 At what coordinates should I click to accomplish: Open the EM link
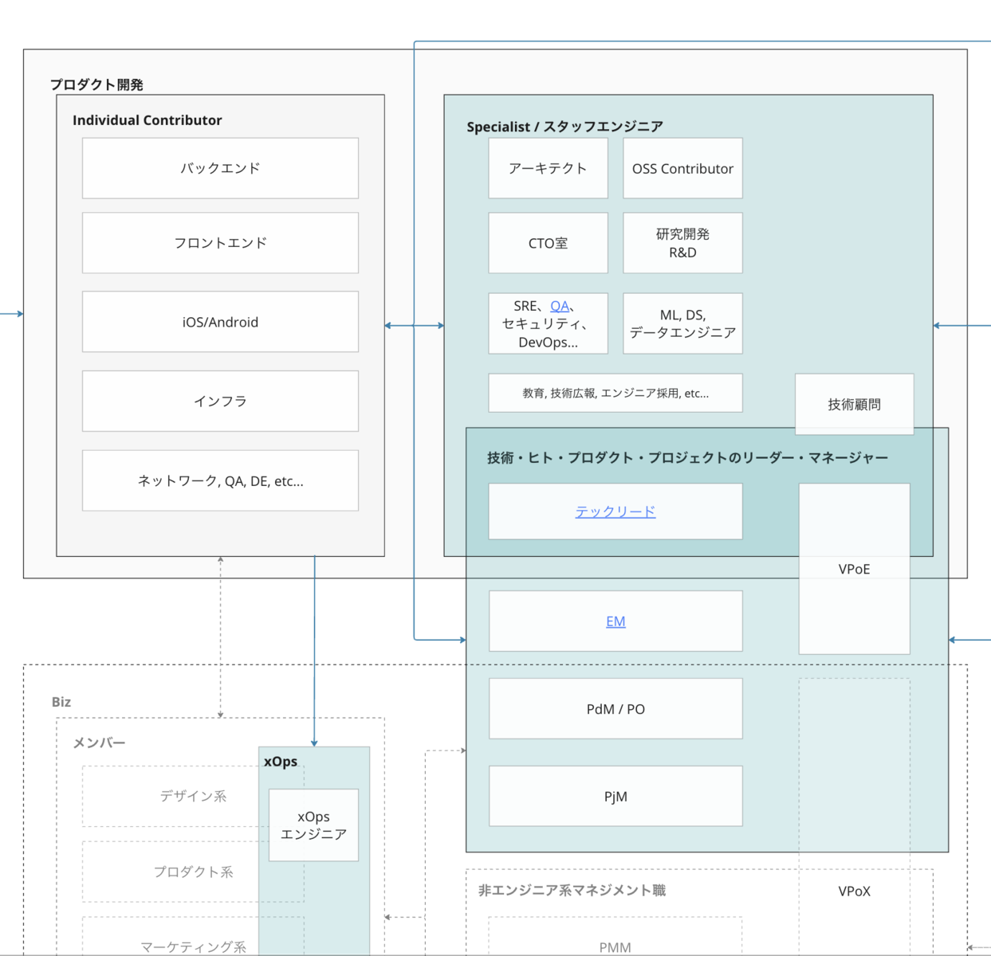tap(615, 621)
